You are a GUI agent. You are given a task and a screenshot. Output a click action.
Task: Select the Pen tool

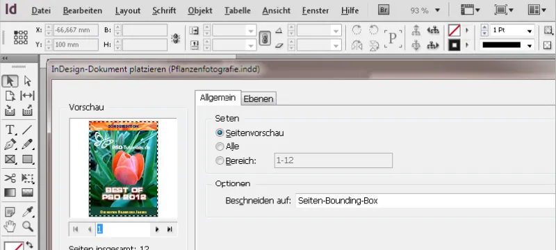(10, 144)
